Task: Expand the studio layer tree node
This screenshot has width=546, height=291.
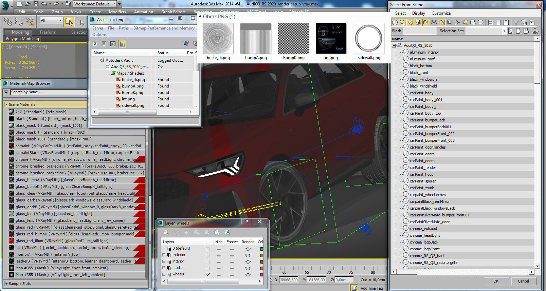Action: (x=164, y=268)
